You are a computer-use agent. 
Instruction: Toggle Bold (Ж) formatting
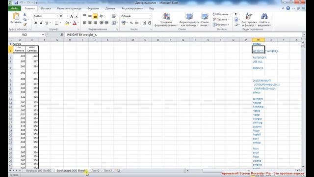coord(36,23)
